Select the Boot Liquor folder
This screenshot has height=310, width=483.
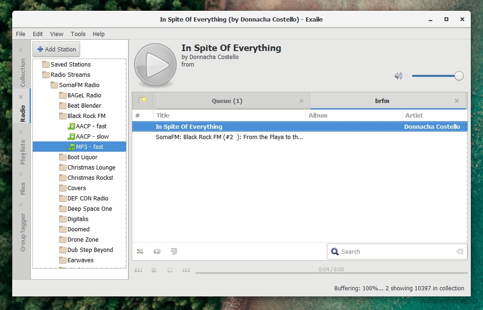[x=82, y=157]
